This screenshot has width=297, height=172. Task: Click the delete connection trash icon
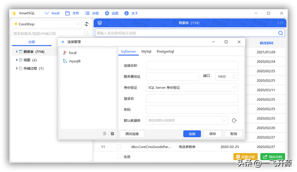point(104,134)
